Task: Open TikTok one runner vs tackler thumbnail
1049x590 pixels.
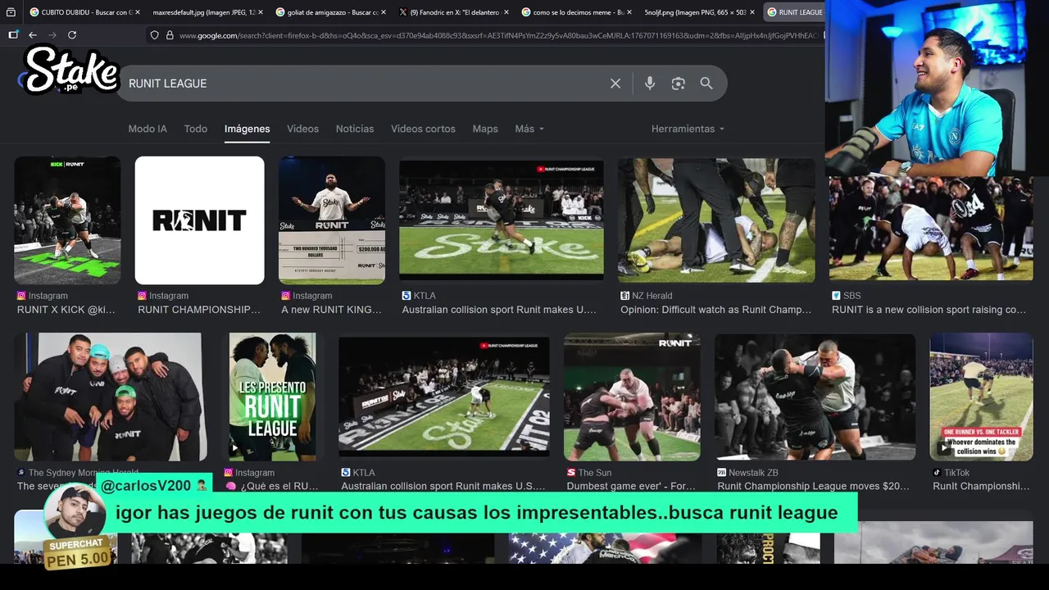Action: pyautogui.click(x=982, y=397)
